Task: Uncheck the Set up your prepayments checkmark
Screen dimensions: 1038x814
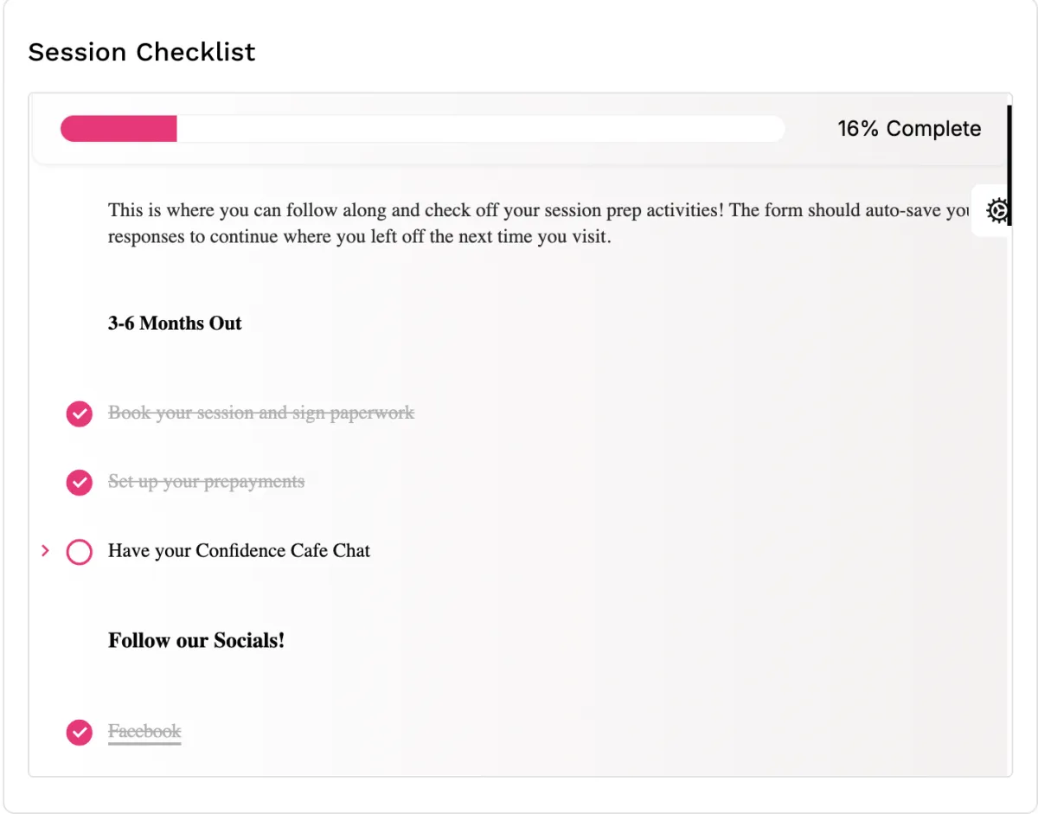Action: click(80, 483)
